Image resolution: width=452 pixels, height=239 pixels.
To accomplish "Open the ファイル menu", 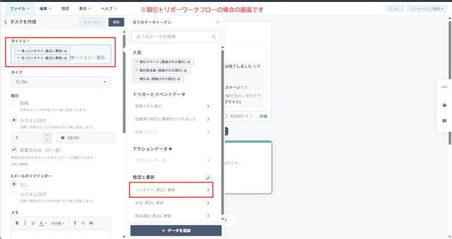I will tap(20, 8).
